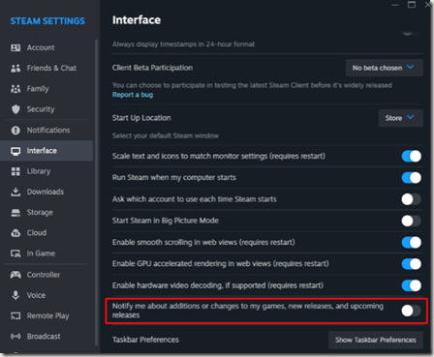The width and height of the screenshot is (434, 357).
Task: Click the sidebar vertical scrollbar
Action: pyautogui.click(x=96, y=193)
